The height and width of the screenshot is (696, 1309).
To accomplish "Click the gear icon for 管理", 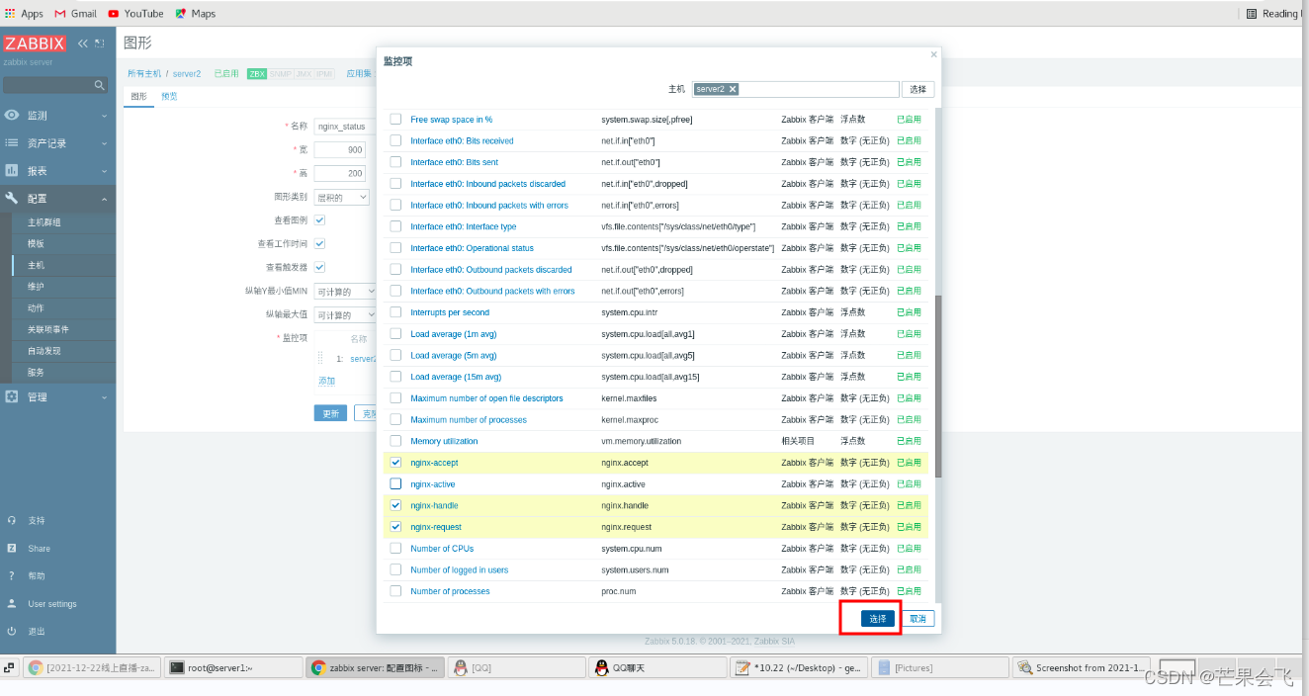I will 12,396.
